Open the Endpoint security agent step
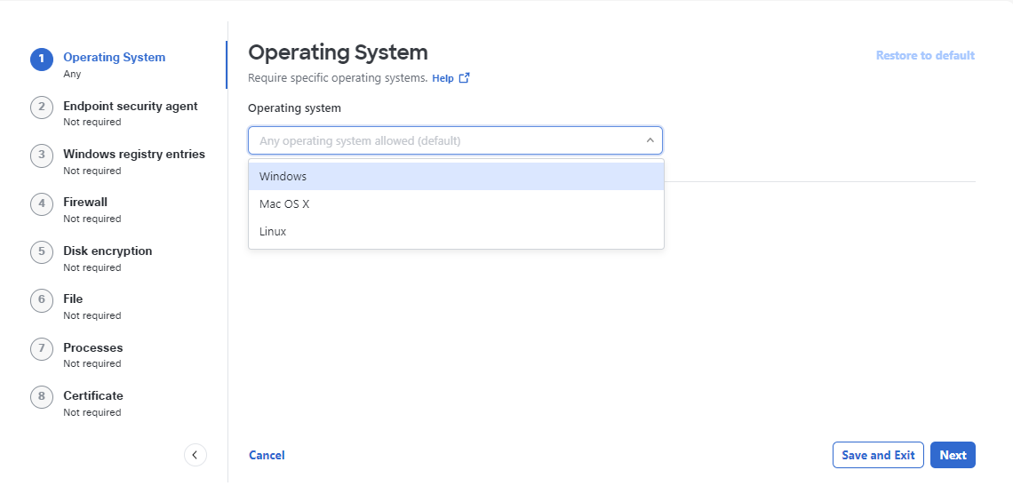1013x486 pixels. (x=131, y=106)
